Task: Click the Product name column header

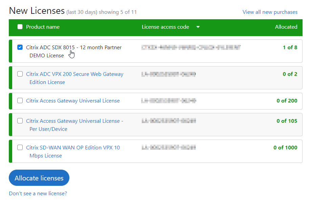Action: [43, 27]
